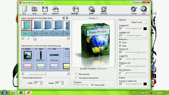The height and width of the screenshot is (95, 169).
Task: Click the Height input field
Action: click(x=58, y=83)
